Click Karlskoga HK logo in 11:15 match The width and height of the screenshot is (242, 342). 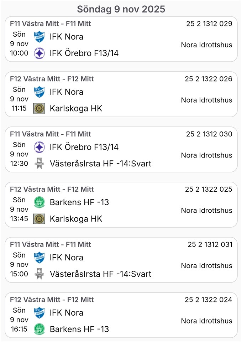(x=39, y=108)
